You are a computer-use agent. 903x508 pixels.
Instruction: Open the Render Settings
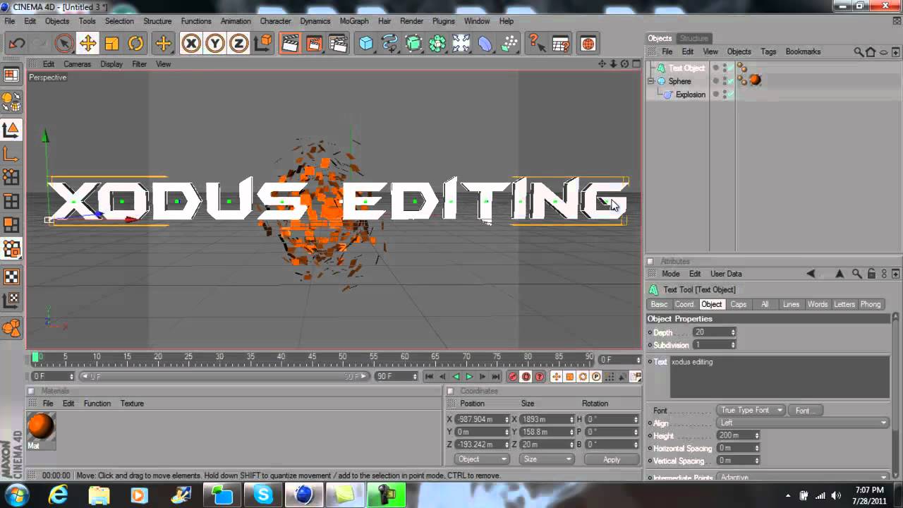click(x=339, y=44)
